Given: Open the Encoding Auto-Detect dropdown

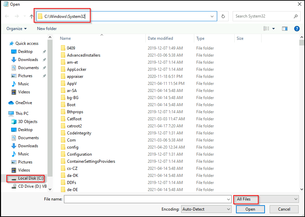Looking at the screenshot, I should 206,209.
